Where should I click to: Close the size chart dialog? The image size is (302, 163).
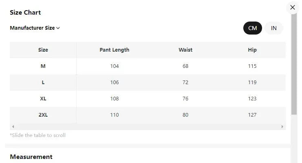click(x=292, y=7)
